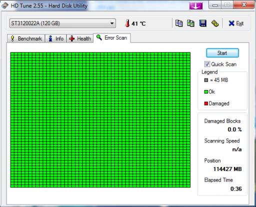Click the green Ok legend swatch
256x207 pixels.
pos(206,91)
